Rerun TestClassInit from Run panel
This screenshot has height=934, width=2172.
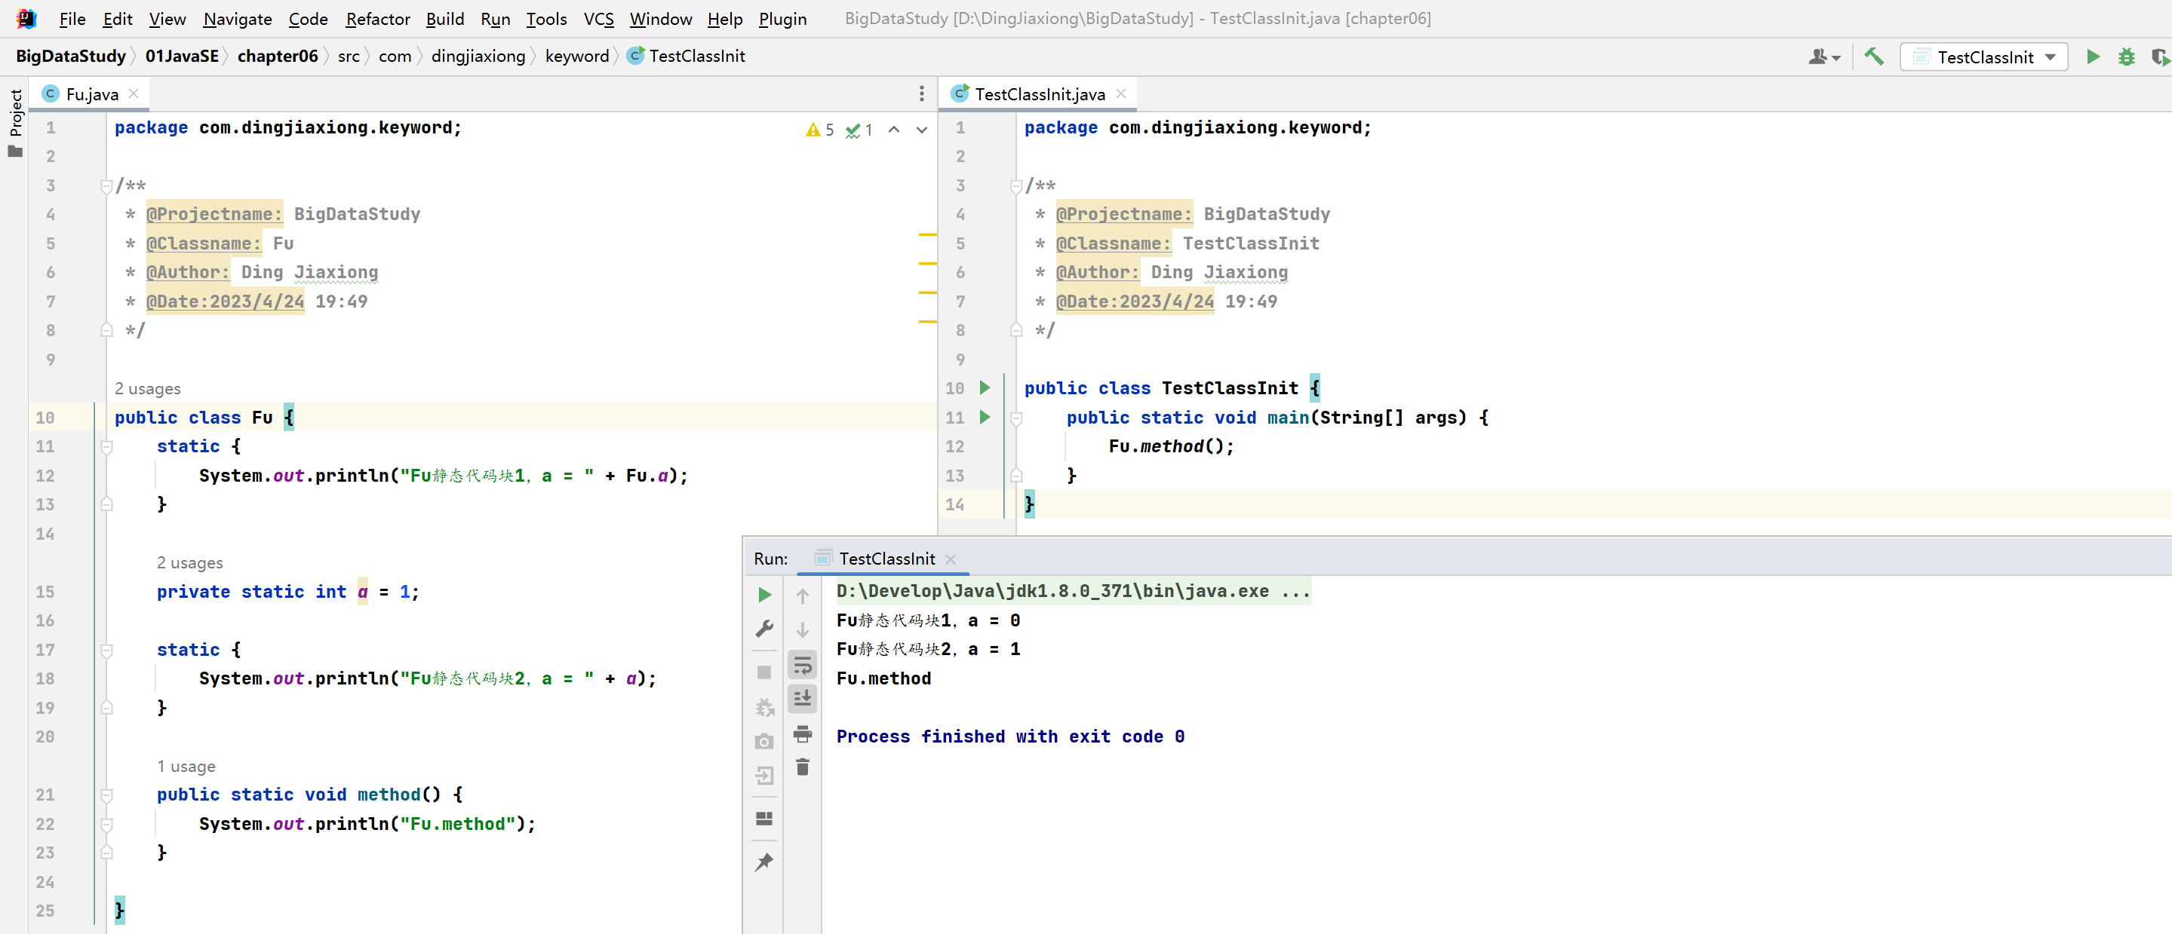pos(764,595)
